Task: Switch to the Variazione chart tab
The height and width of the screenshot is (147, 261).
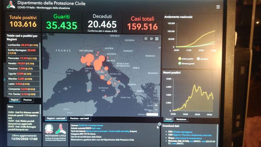Action: (x=181, y=119)
